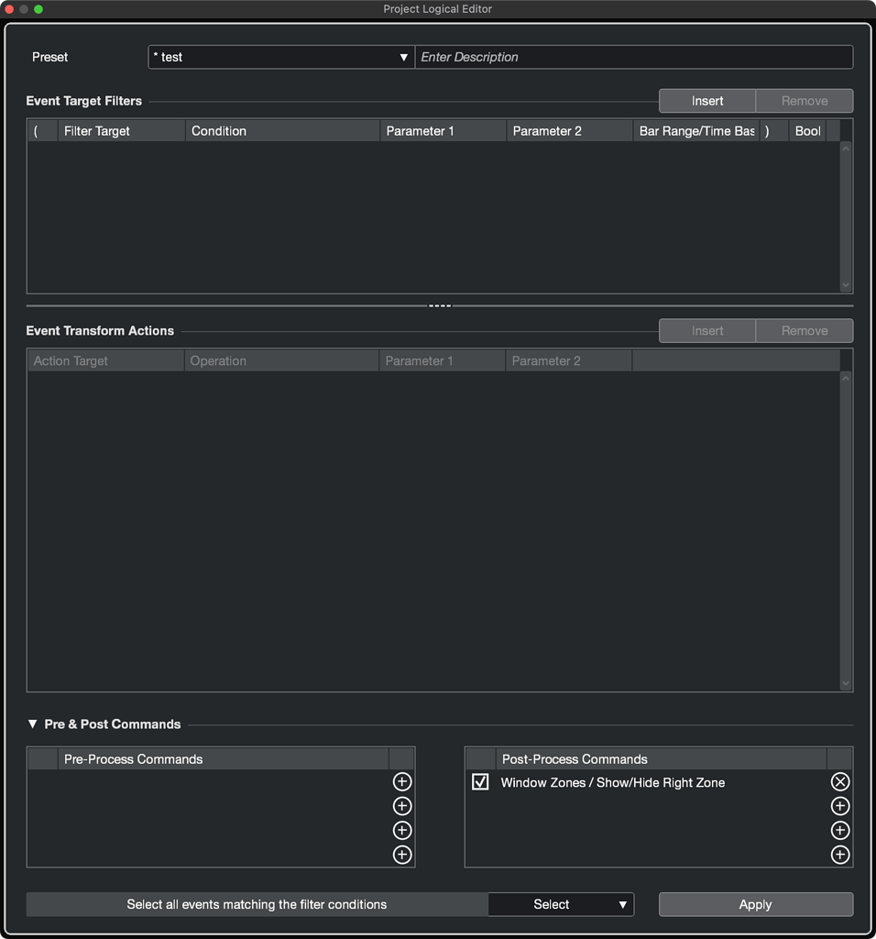Click the second plus icon under Pre-Process Commands
The width and height of the screenshot is (876, 939).
pos(401,806)
